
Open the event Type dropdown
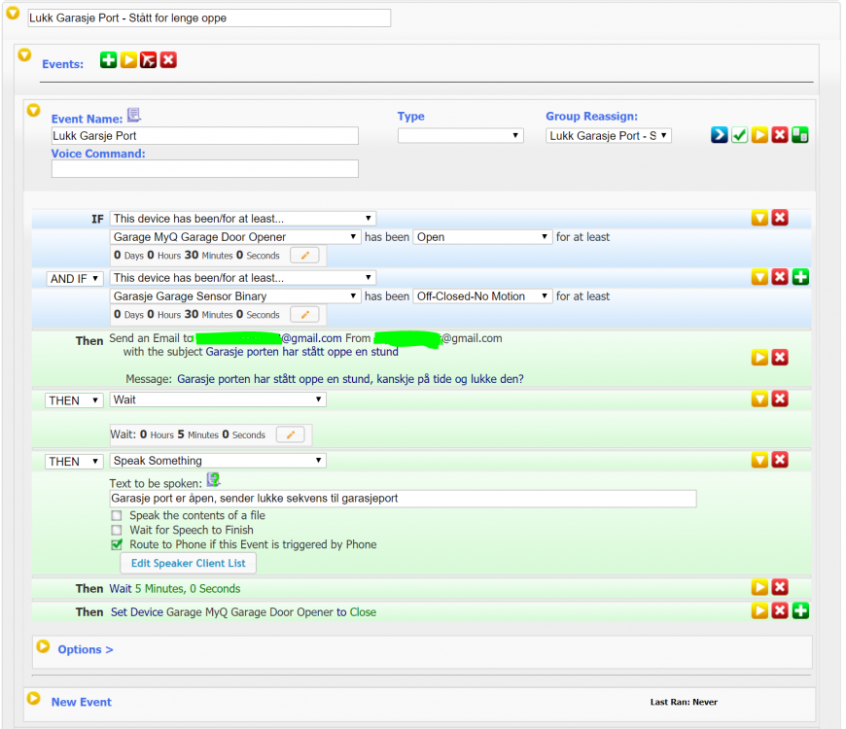[461, 136]
